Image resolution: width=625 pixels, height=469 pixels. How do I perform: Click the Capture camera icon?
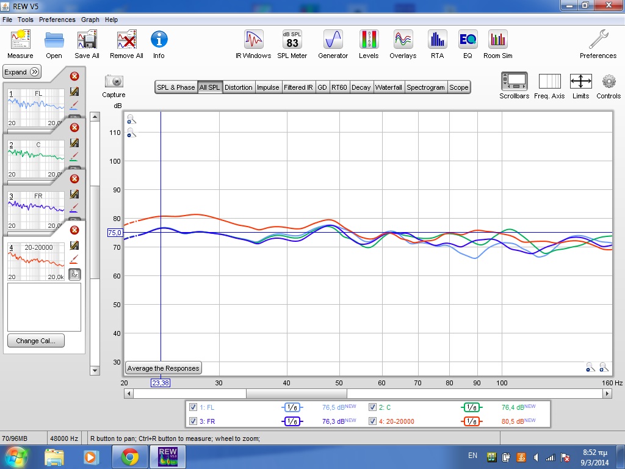(114, 81)
